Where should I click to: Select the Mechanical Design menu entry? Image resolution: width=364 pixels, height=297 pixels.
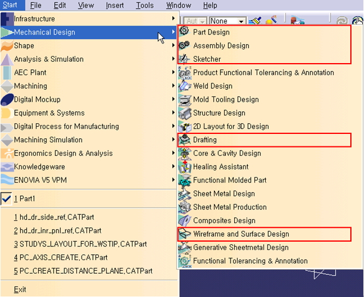(x=89, y=32)
